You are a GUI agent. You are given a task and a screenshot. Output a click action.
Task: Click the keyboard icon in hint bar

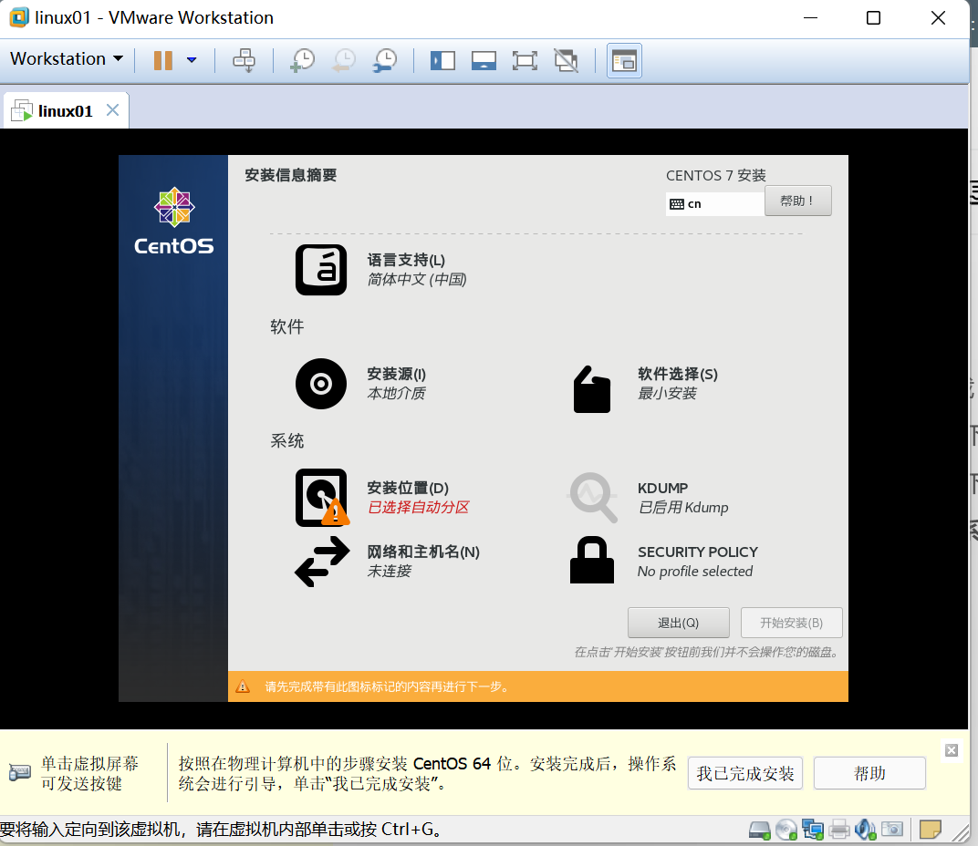point(19,773)
